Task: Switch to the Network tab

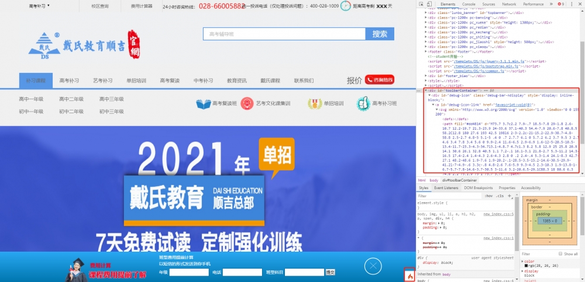Action: coord(509,4)
